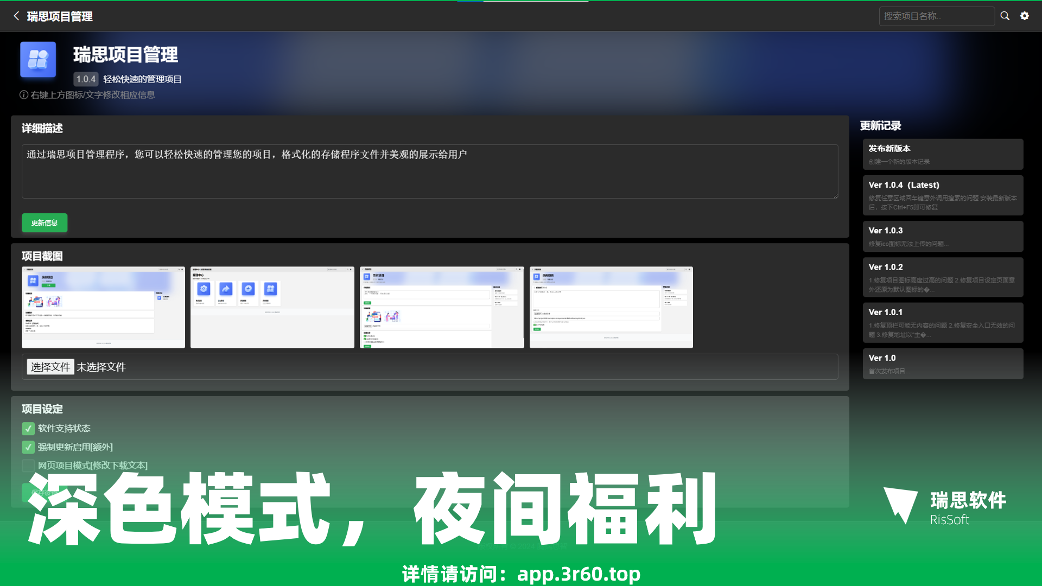Click the 详细描述 section heading
Image resolution: width=1042 pixels, height=586 pixels.
[42, 128]
